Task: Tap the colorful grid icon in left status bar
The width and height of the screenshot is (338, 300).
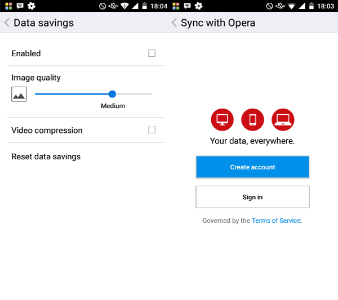Action: click(8, 6)
